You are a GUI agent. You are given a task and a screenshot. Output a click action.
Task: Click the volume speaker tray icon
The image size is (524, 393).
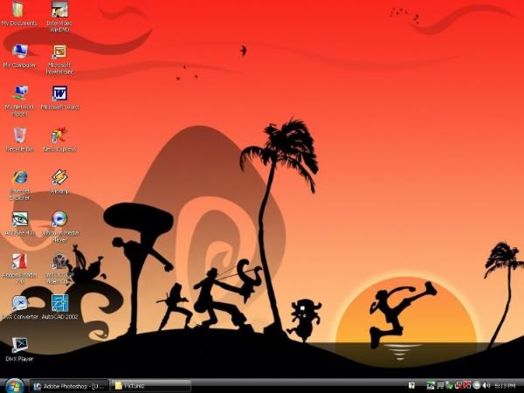tap(486, 385)
